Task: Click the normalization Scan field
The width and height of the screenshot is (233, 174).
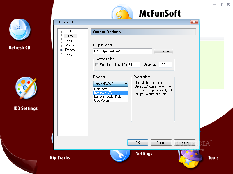Action: pyautogui.click(x=165, y=65)
